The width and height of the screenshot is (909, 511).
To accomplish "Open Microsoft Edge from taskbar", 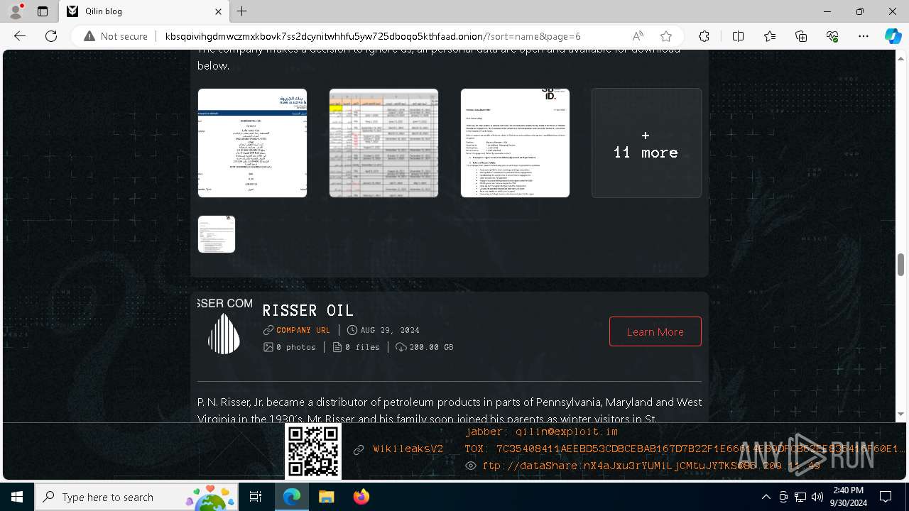I will coord(292,497).
